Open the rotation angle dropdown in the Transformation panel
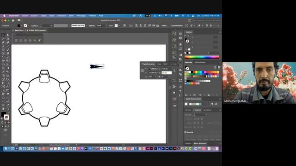Image resolution: width=296 pixels, height=166 pixels. coord(155,77)
